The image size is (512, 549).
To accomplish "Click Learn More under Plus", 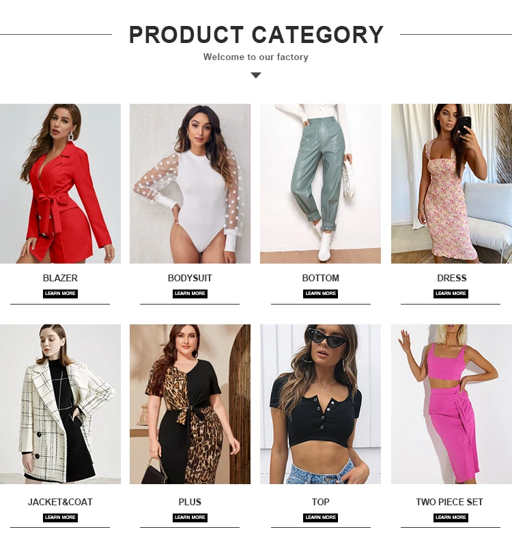I will pyautogui.click(x=190, y=518).
